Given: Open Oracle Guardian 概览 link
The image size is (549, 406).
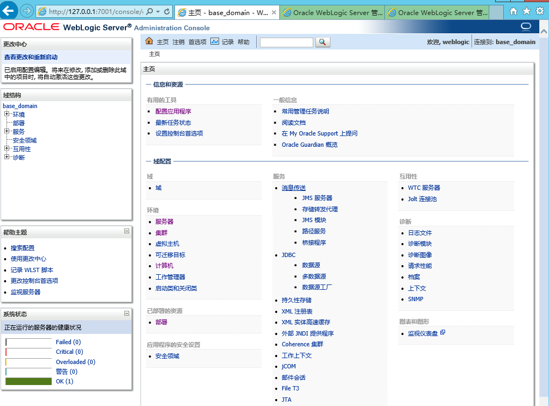Looking at the screenshot, I should click(309, 145).
